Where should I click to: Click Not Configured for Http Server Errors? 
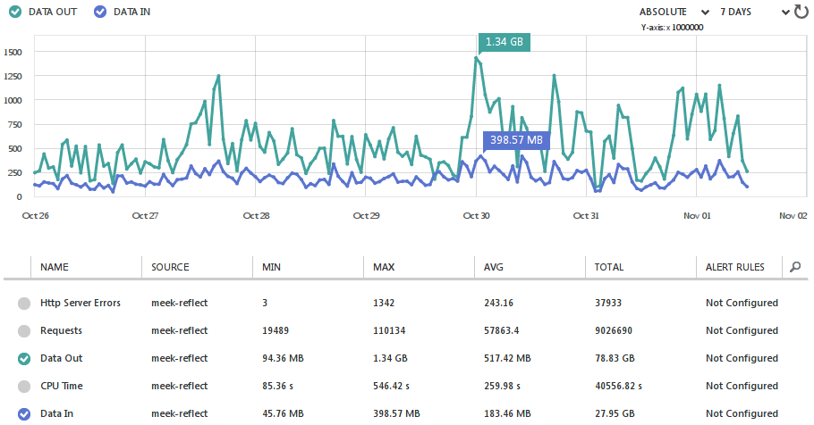742,304
